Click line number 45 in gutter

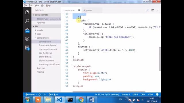pyautogui.click(x=67, y=47)
